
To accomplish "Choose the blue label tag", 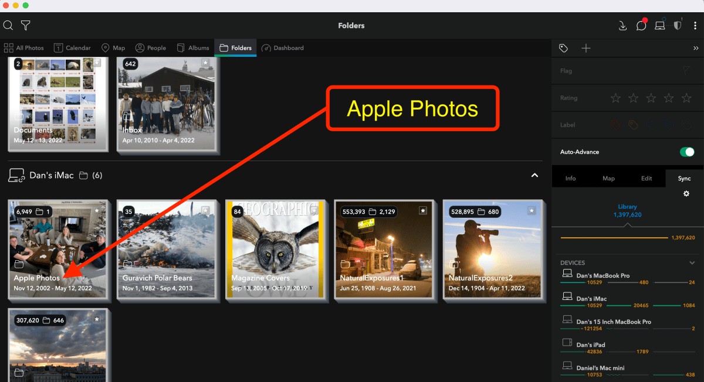I will (x=668, y=125).
